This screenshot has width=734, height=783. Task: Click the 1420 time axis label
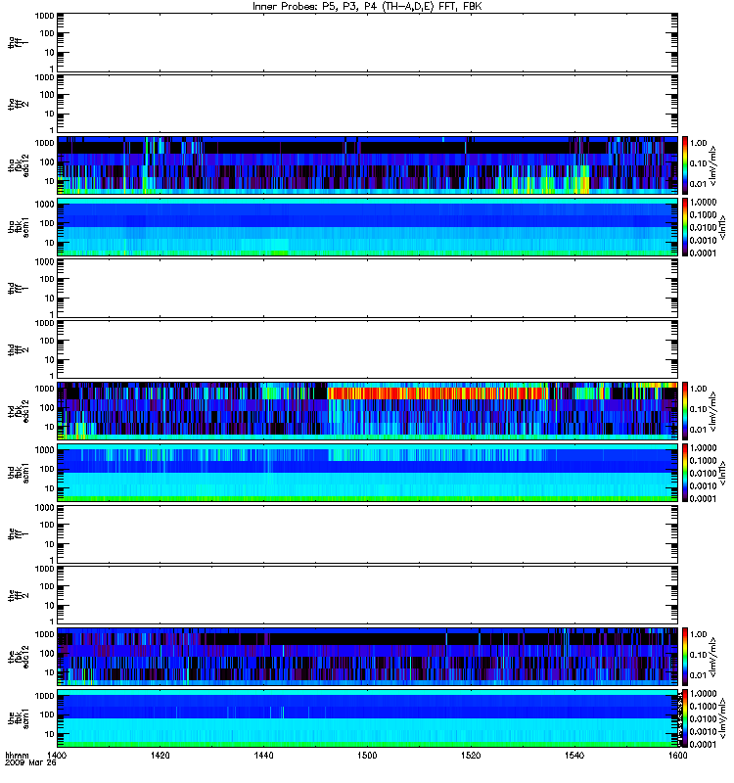(160, 755)
